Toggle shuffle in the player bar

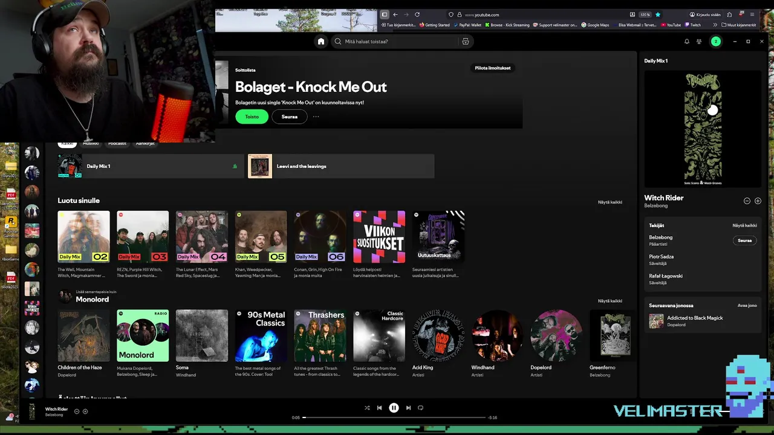tap(367, 408)
